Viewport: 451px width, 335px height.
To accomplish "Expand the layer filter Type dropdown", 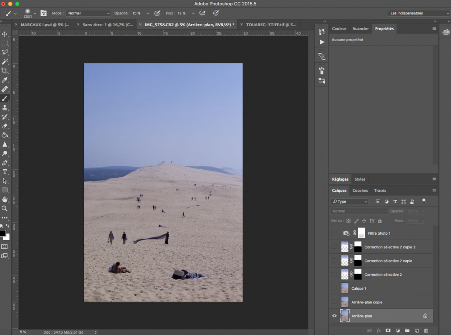I will click(350, 202).
